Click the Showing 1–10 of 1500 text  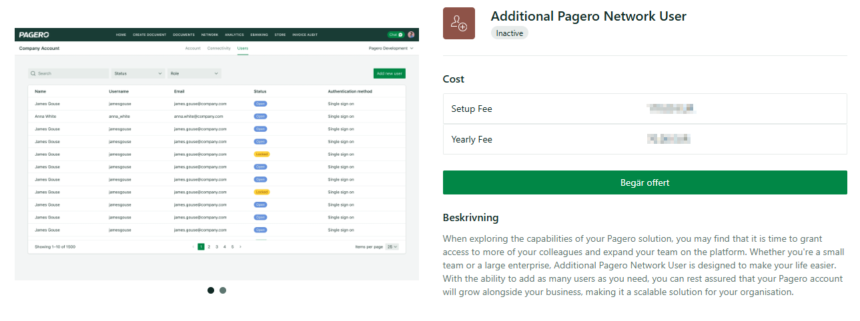tap(55, 246)
